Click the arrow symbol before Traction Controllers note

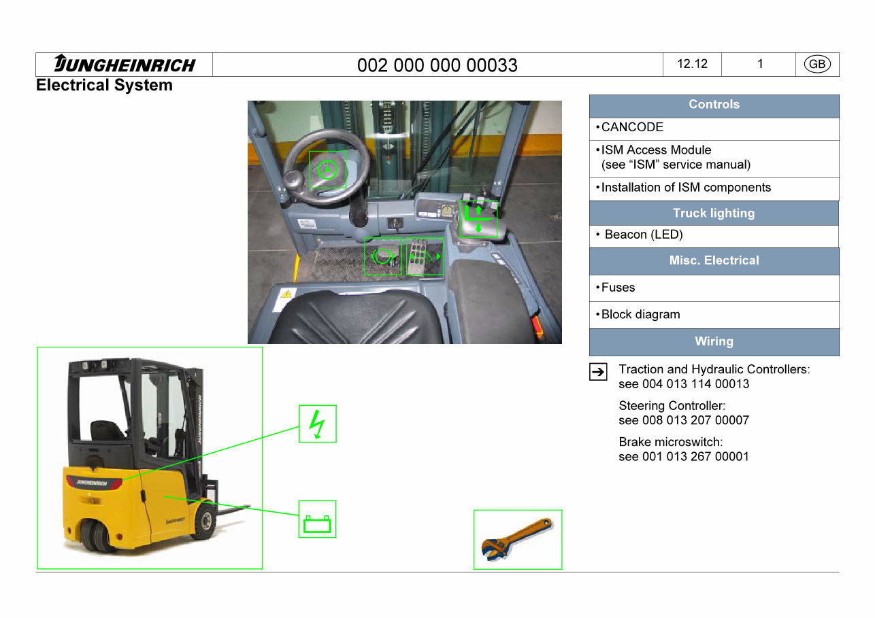click(597, 372)
